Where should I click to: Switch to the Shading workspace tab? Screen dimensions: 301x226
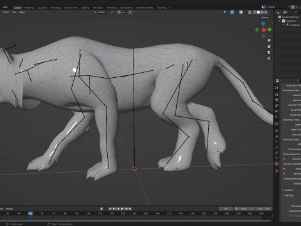85,8
